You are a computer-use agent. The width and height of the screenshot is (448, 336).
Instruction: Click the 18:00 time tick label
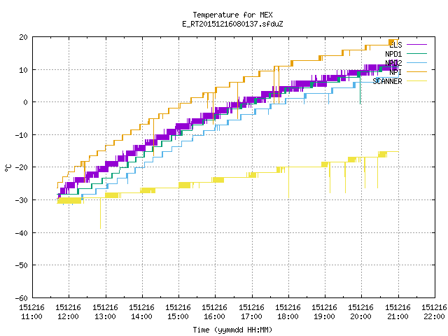coord(288,316)
